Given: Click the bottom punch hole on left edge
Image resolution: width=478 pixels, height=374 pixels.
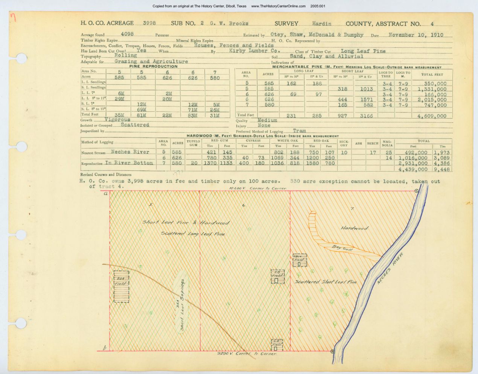Looking at the screenshot, I should pos(21,324).
